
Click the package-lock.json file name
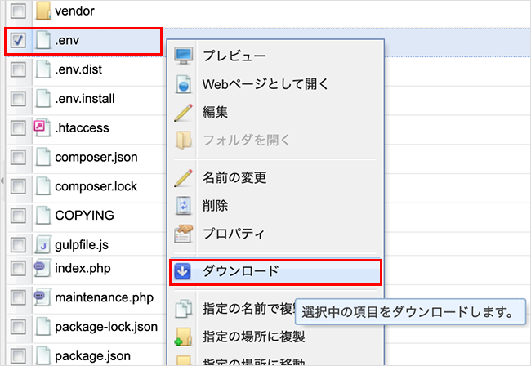[105, 328]
